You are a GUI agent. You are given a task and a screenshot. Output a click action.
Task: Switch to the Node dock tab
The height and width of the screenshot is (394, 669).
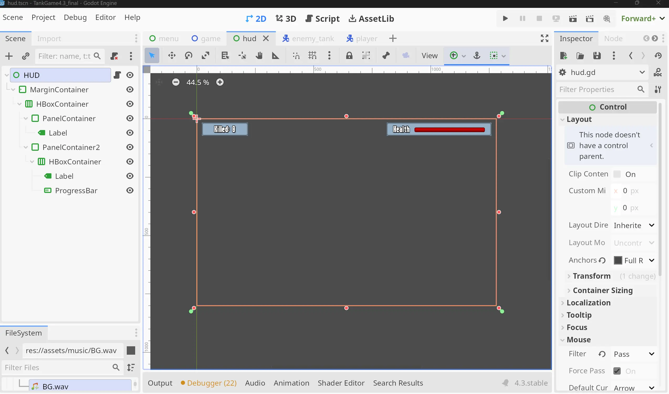[x=613, y=39]
